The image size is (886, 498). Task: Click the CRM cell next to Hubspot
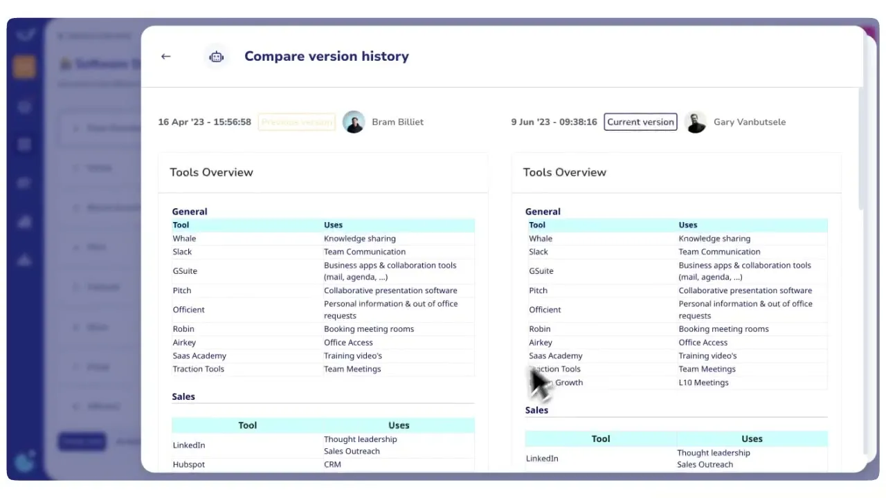coord(332,465)
